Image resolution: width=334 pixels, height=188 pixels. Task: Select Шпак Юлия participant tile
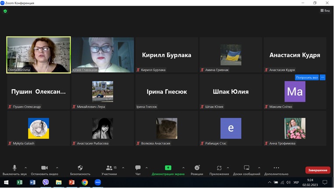[x=231, y=92]
